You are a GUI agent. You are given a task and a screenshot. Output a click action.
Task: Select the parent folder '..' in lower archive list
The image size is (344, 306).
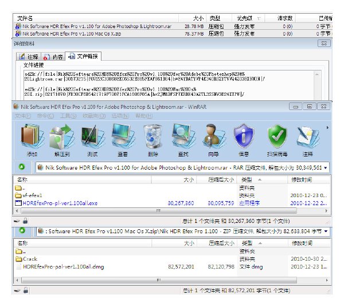coord(21,252)
